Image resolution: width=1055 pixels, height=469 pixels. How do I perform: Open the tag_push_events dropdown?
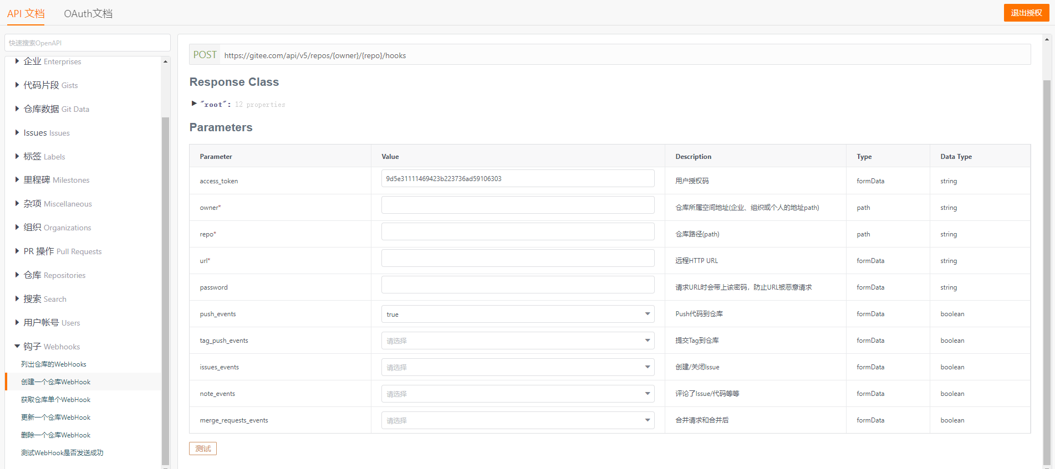pos(517,341)
